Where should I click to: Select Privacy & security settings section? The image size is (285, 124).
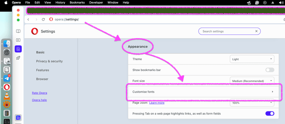[x=49, y=61]
